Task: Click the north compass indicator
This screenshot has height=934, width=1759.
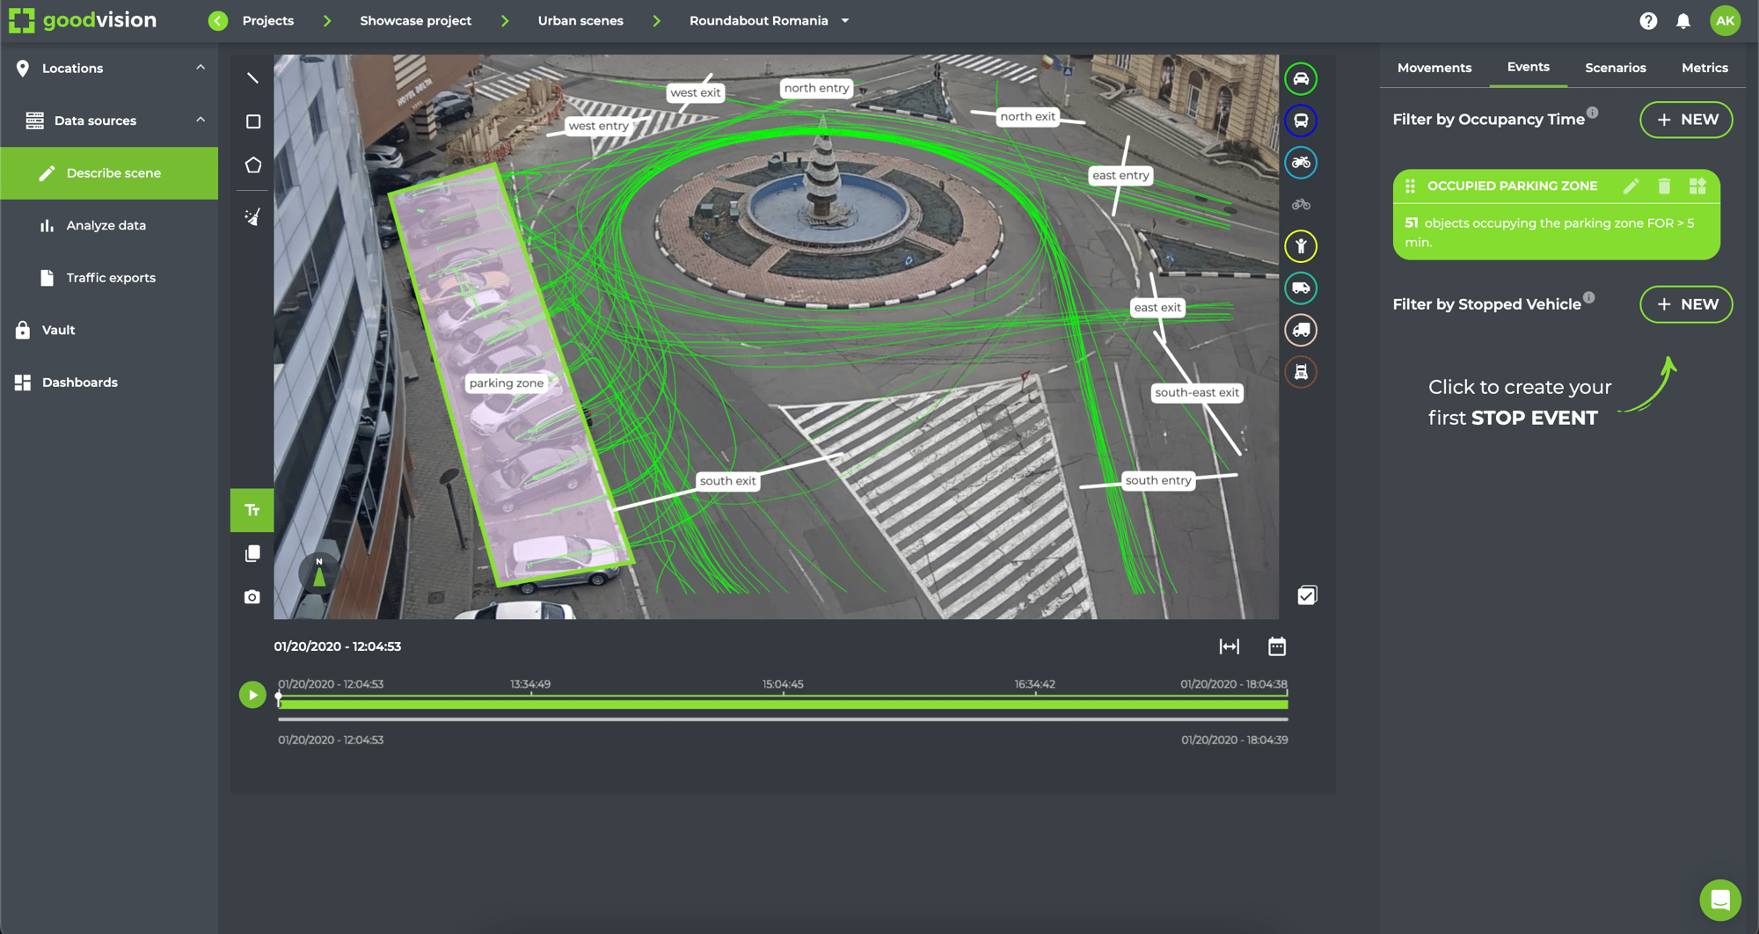Action: click(319, 573)
